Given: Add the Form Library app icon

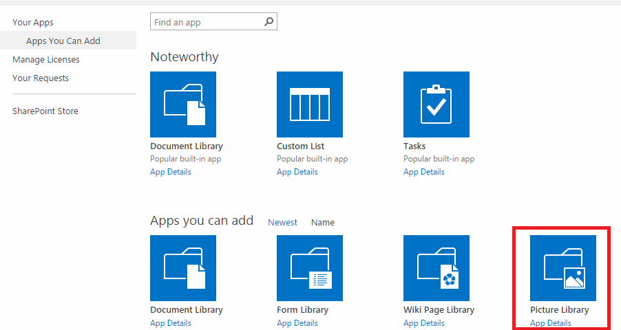Looking at the screenshot, I should point(310,268).
